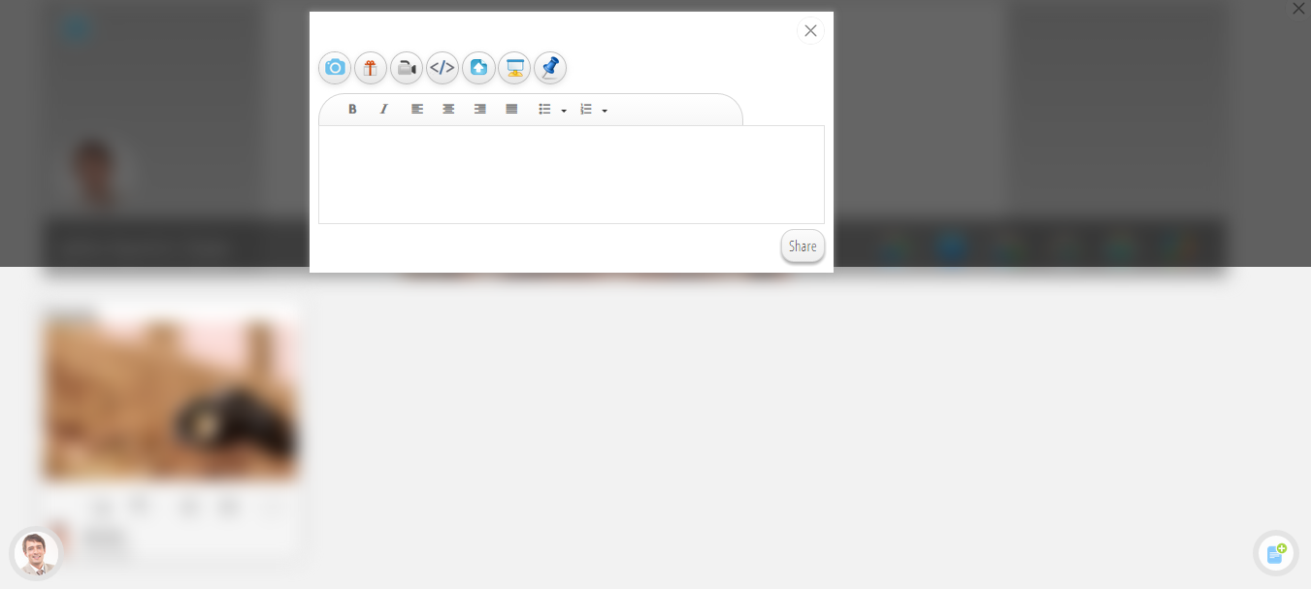Align text to the left
The width and height of the screenshot is (1311, 589).
(x=417, y=110)
